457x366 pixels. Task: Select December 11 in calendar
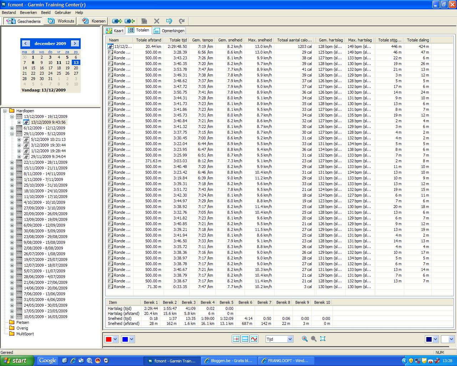[x=59, y=63]
